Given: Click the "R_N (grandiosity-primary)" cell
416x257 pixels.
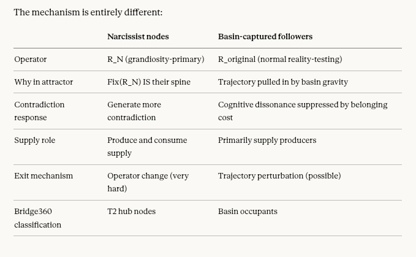Looking at the screenshot, I should [156, 59].
